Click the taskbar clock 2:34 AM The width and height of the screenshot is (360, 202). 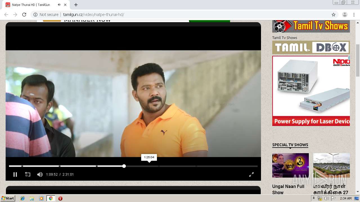(x=346, y=198)
